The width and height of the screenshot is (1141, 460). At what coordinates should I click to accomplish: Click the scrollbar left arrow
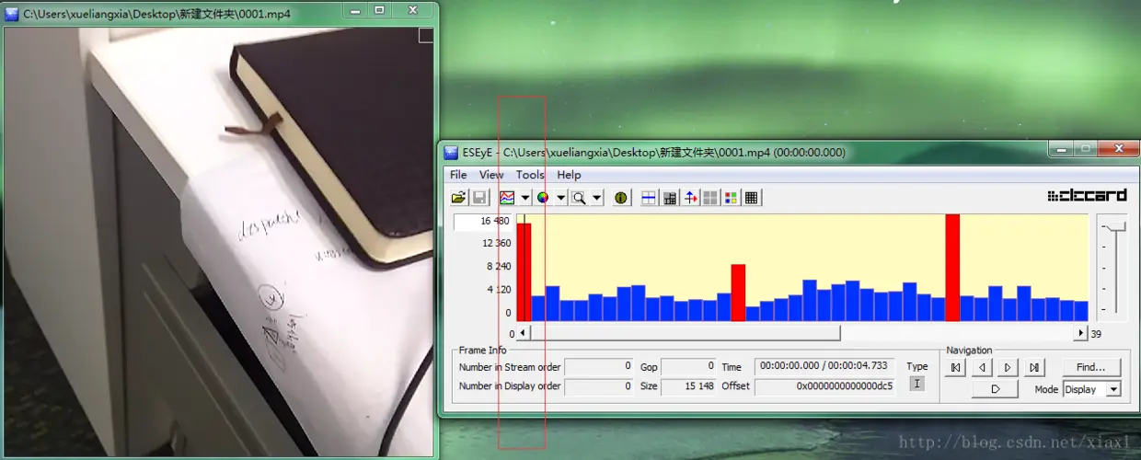[x=523, y=333]
